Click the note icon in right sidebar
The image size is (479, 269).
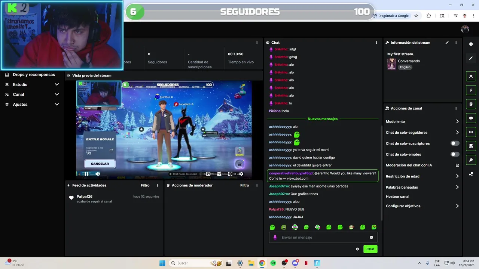(471, 104)
